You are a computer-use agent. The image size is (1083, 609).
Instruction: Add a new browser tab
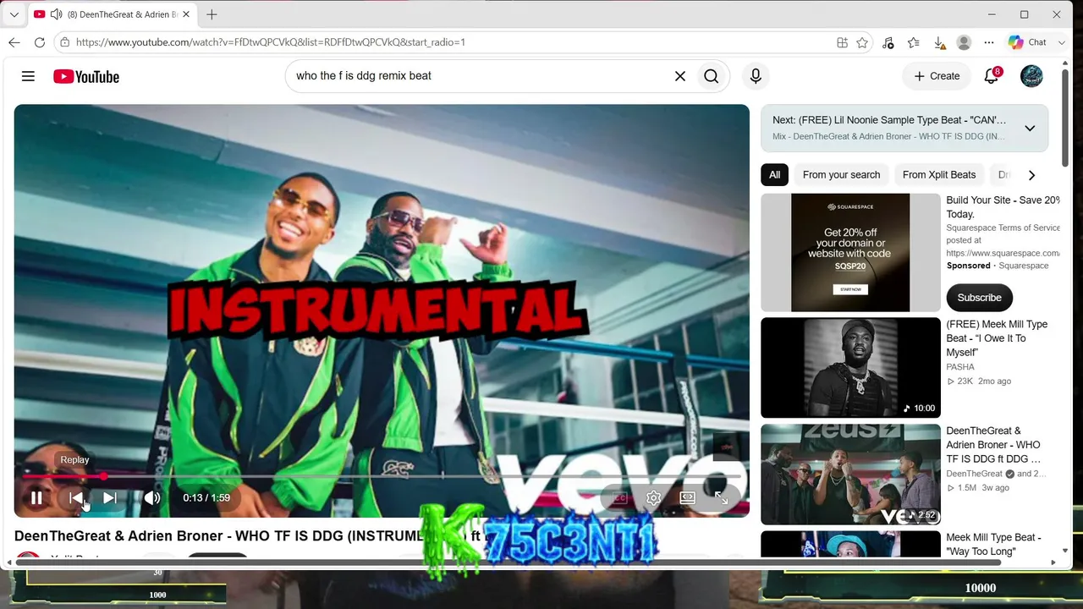[212, 14]
